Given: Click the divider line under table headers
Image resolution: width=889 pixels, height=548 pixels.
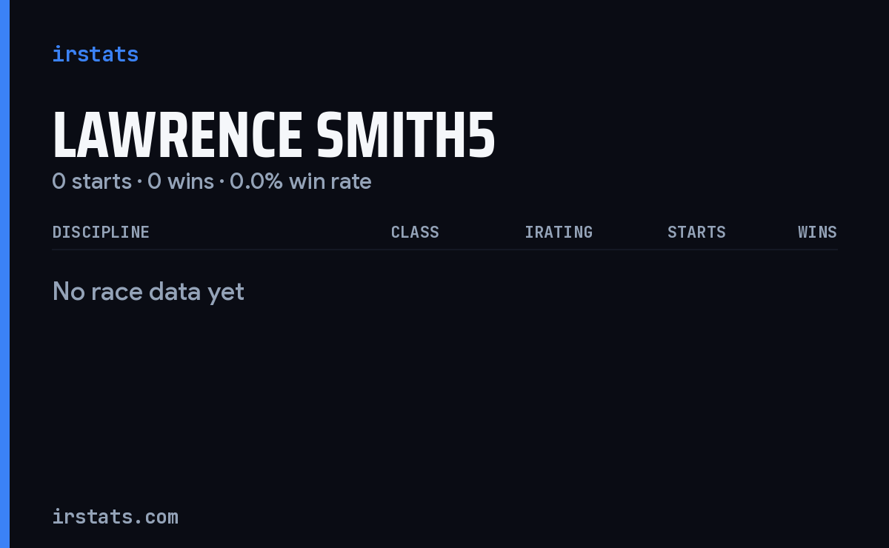Looking at the screenshot, I should [444, 250].
